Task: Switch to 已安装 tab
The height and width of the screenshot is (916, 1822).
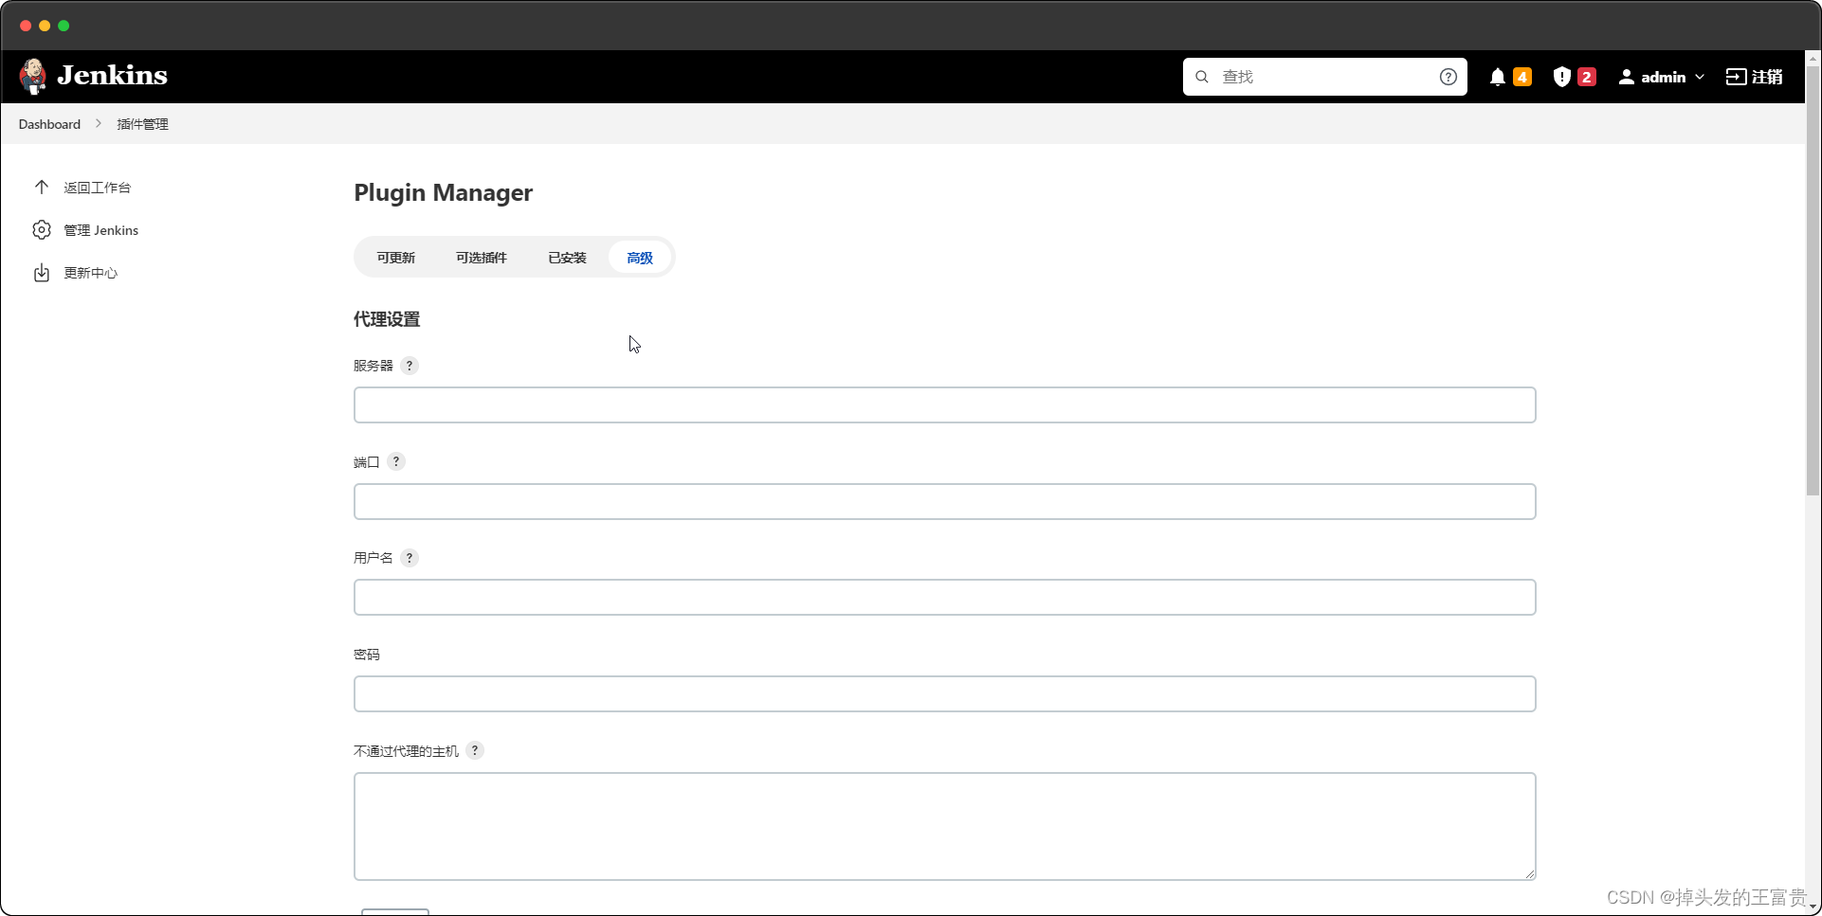Action: coord(567,258)
